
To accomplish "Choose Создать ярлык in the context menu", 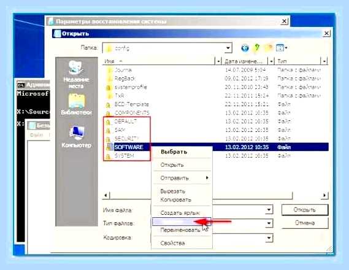I will [182, 213].
